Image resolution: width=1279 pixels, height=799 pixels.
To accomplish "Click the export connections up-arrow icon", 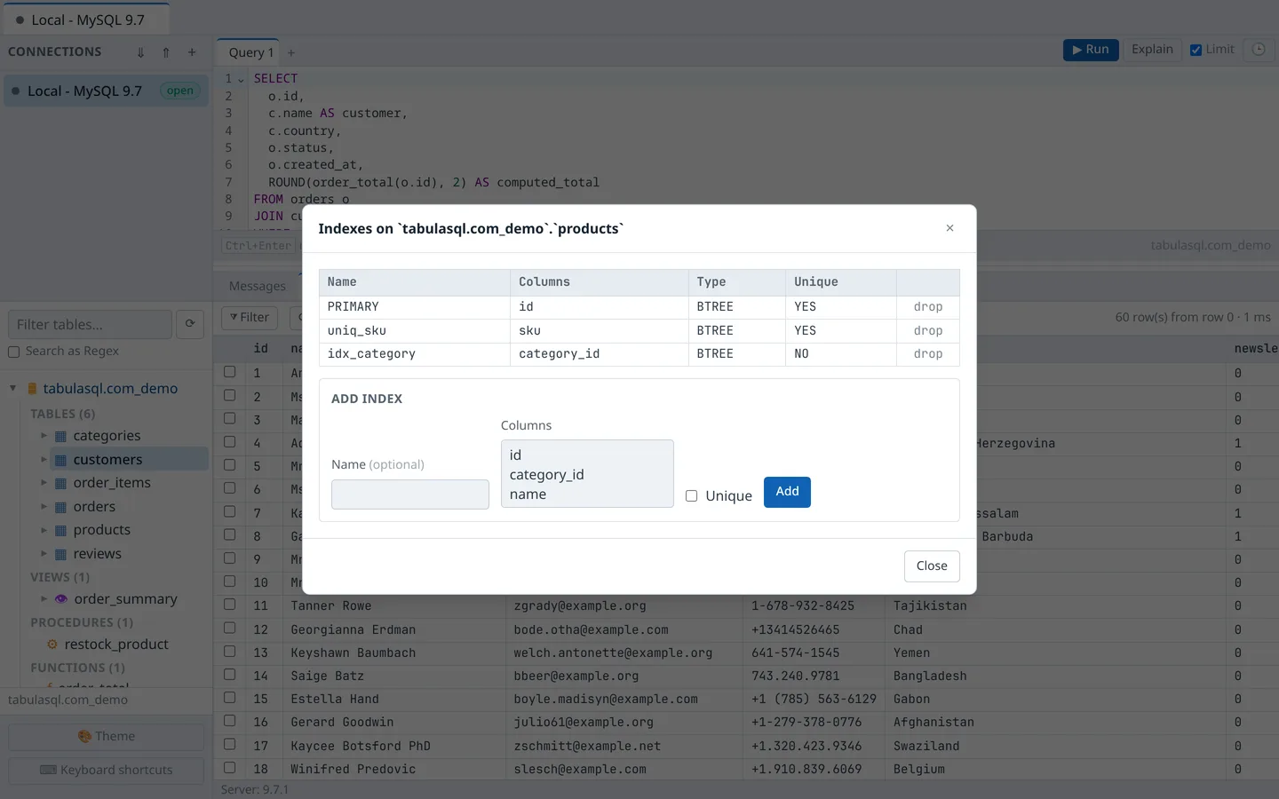I will [166, 52].
